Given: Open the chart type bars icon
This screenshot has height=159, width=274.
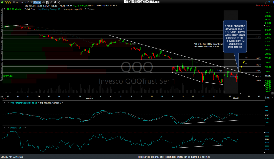Looking at the screenshot, I should click(x=43, y=2).
